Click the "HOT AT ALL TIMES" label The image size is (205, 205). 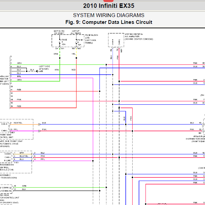tap(76, 32)
